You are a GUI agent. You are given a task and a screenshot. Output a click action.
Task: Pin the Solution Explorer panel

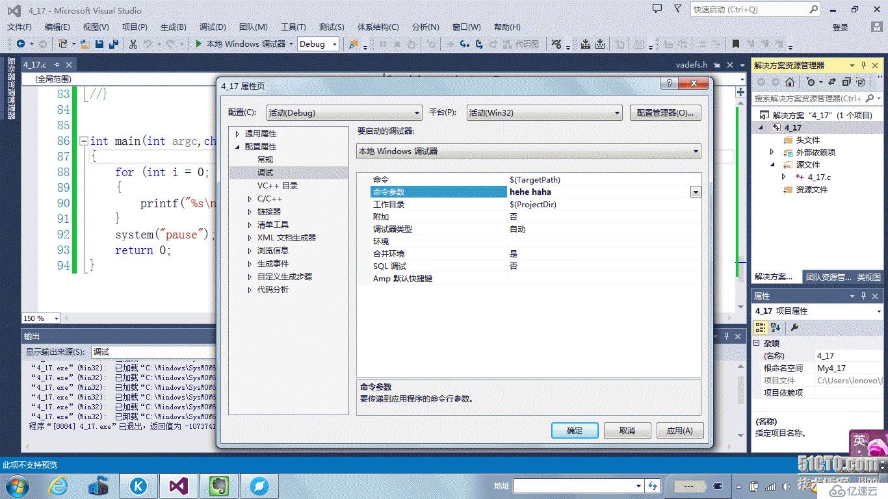(864, 65)
